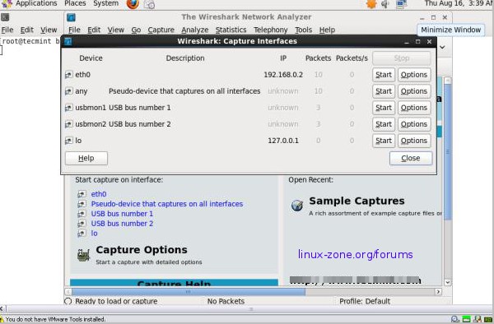The image size is (494, 324).
Task: Click the icon beside Pseudo-device link in list
Action: tap(82, 204)
